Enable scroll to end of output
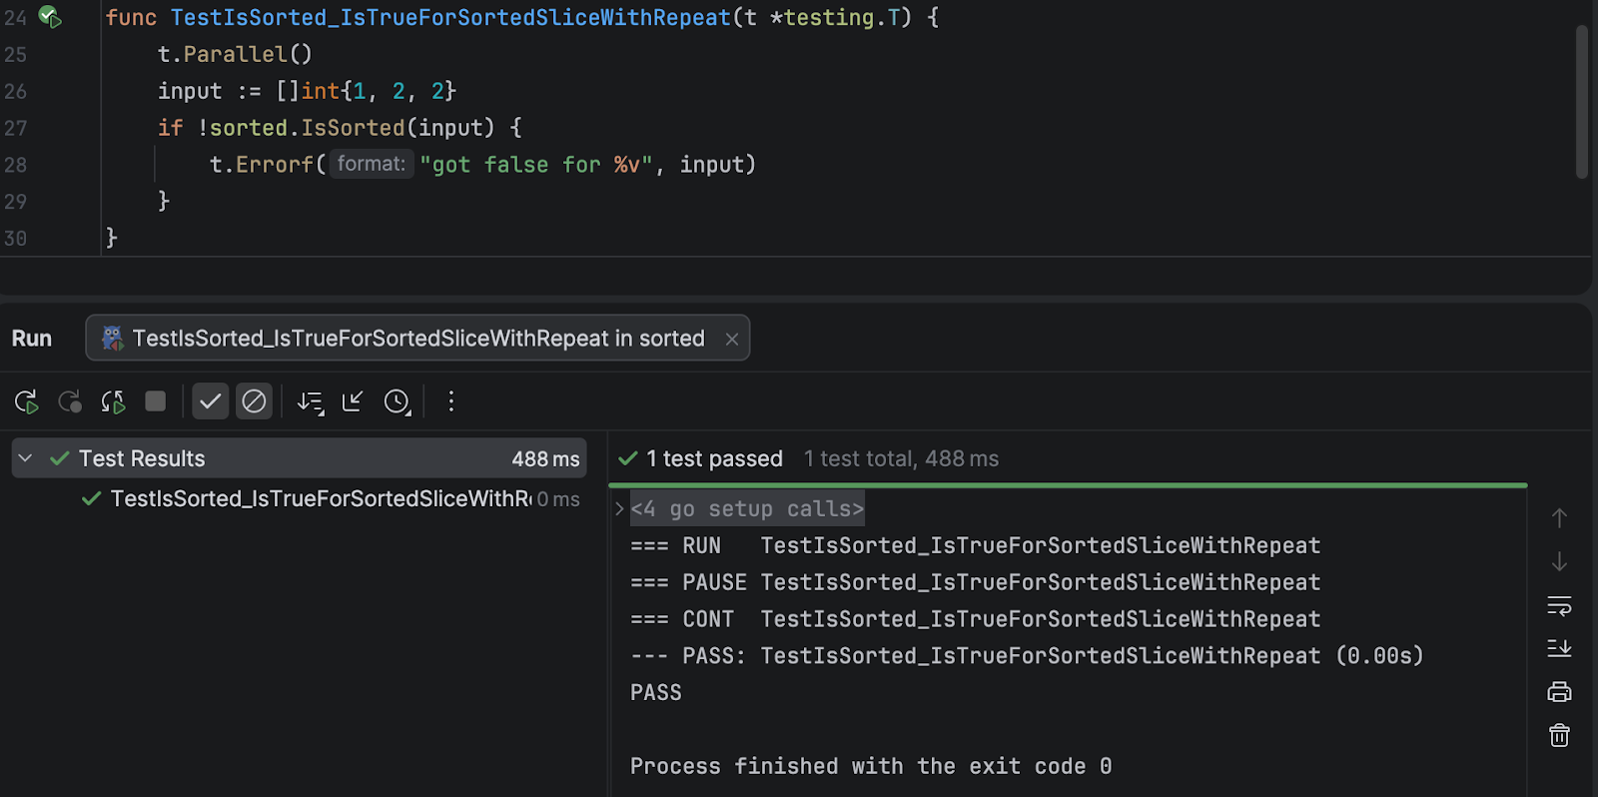 [x=1559, y=649]
